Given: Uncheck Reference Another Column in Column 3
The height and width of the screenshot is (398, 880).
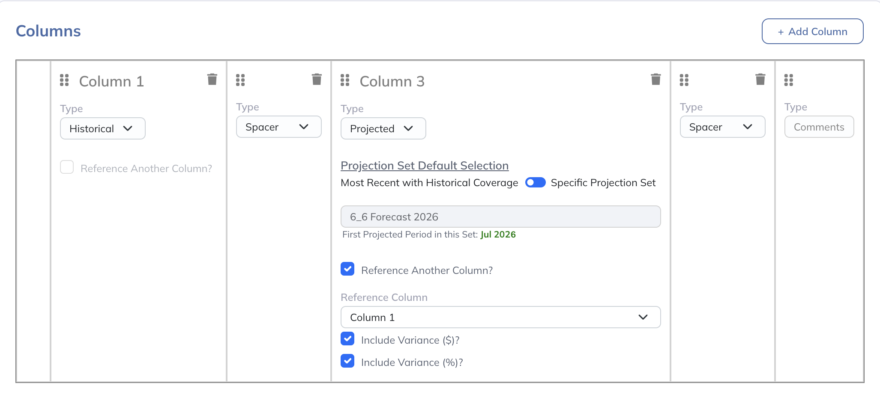Looking at the screenshot, I should 347,269.
